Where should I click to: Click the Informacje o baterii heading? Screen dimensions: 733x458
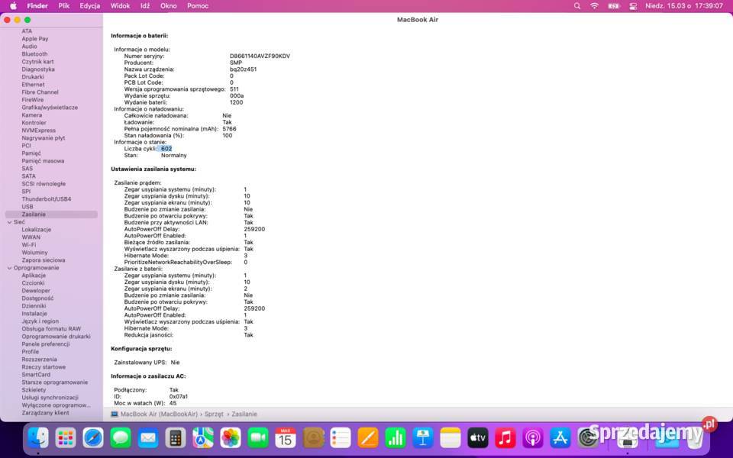click(x=139, y=36)
